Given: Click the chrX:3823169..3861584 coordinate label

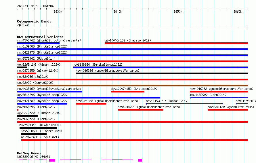Looking at the screenshot, I should pyautogui.click(x=35, y=6).
